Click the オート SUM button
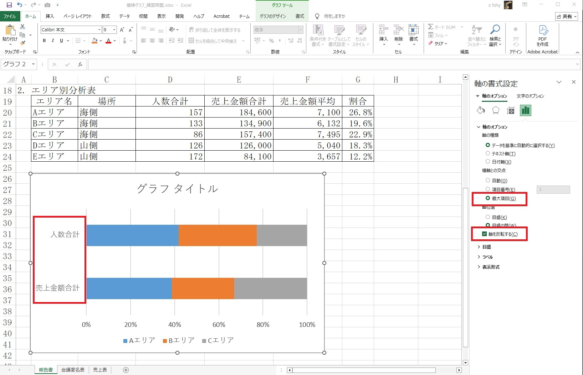 pos(441,27)
